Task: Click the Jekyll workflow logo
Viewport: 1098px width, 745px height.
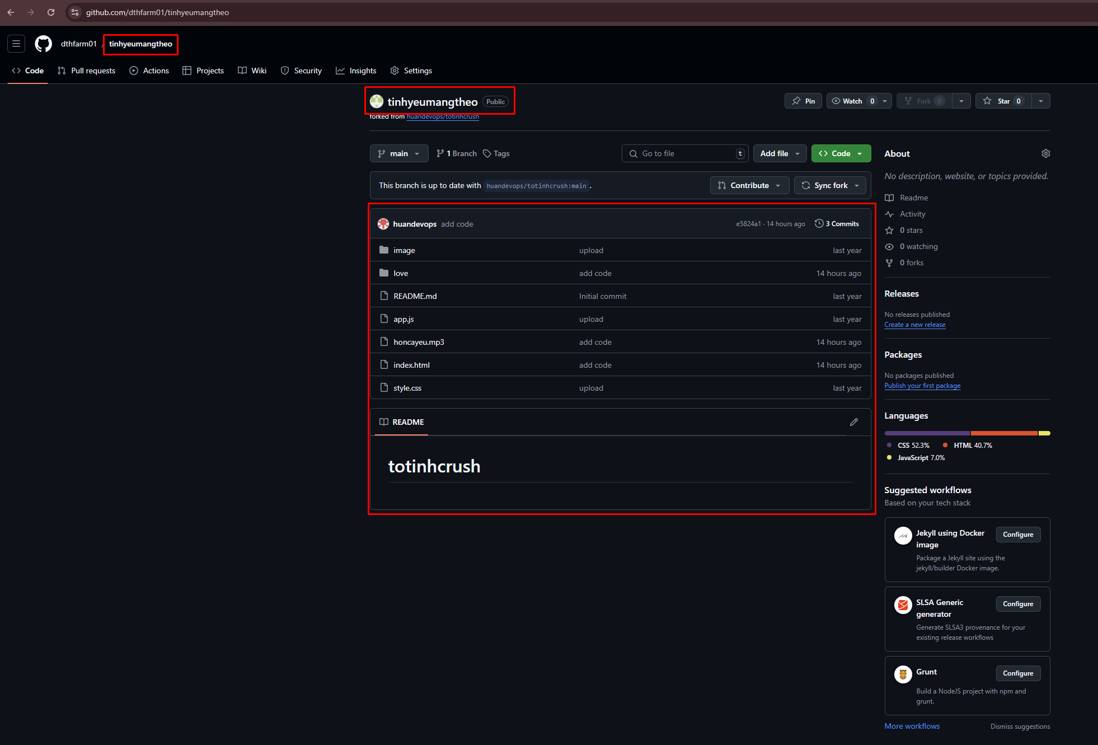Action: point(903,536)
